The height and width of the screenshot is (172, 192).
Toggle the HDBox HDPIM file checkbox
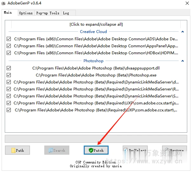9,53
